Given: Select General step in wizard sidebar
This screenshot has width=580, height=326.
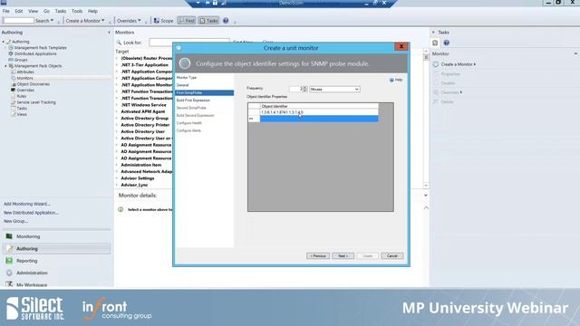Looking at the screenshot, I should click(183, 85).
